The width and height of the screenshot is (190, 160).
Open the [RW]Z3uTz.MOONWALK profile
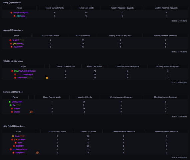25,71
